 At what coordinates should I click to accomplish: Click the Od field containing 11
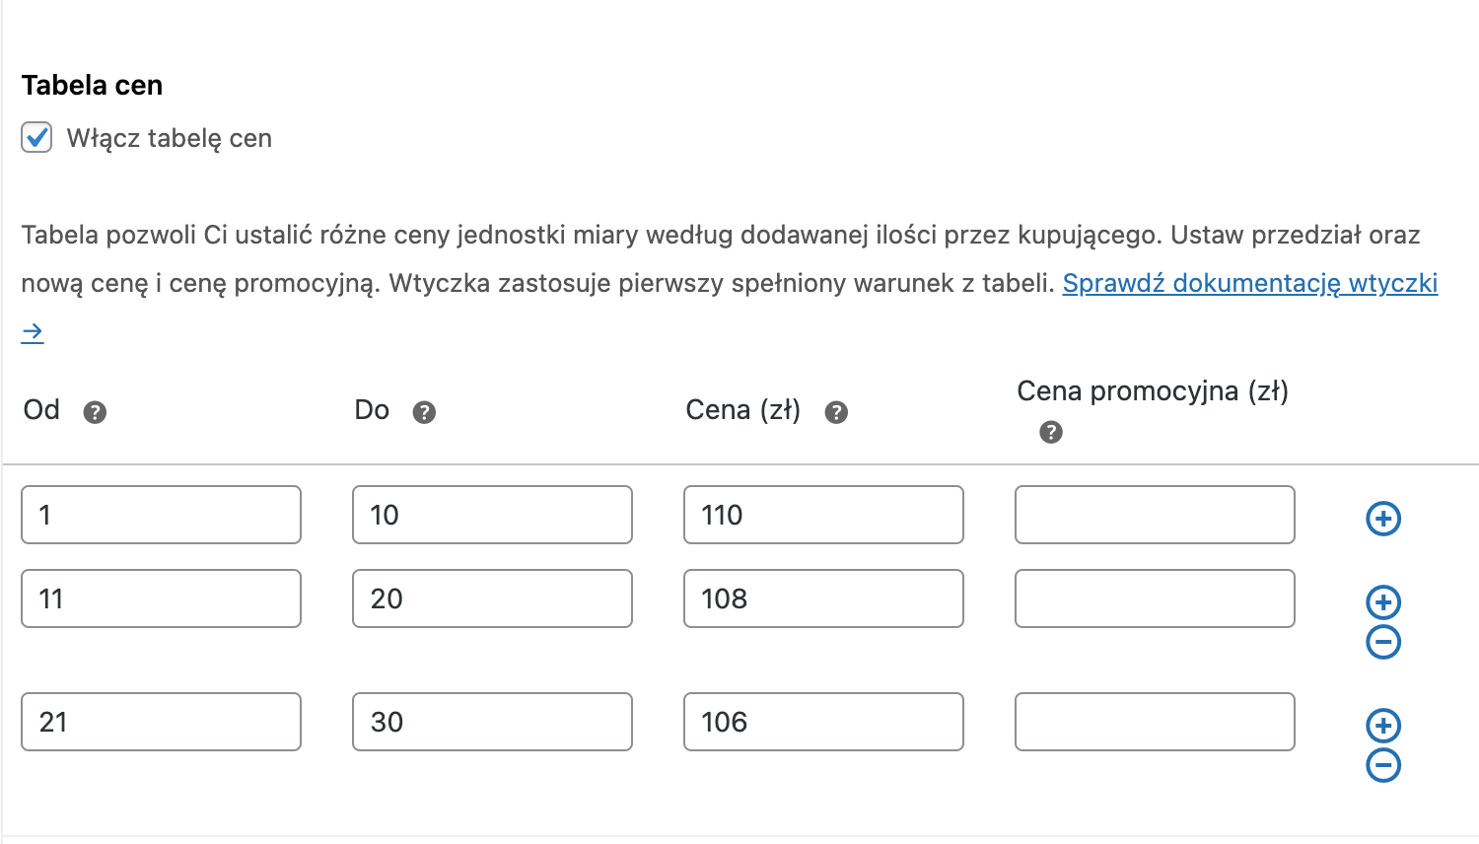(161, 598)
